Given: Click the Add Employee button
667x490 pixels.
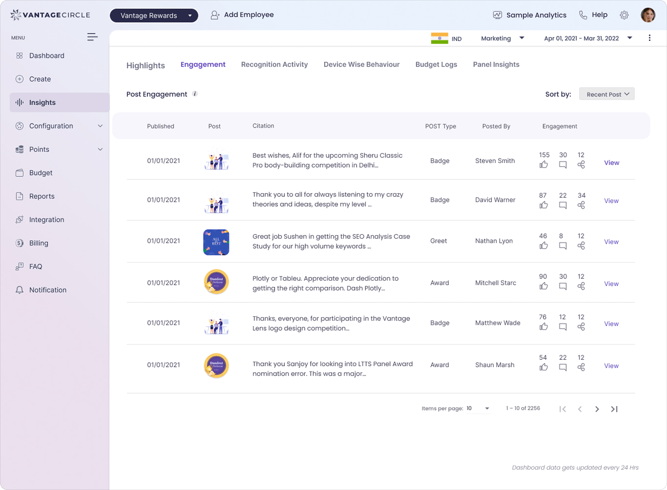Looking at the screenshot, I should point(242,15).
